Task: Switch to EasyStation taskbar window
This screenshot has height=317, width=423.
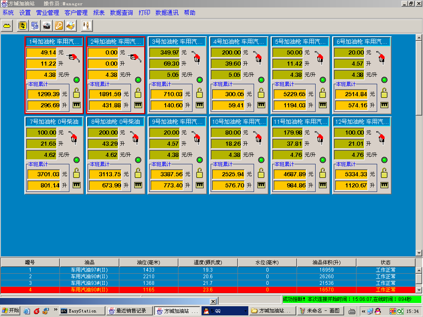Action: tap(82, 311)
